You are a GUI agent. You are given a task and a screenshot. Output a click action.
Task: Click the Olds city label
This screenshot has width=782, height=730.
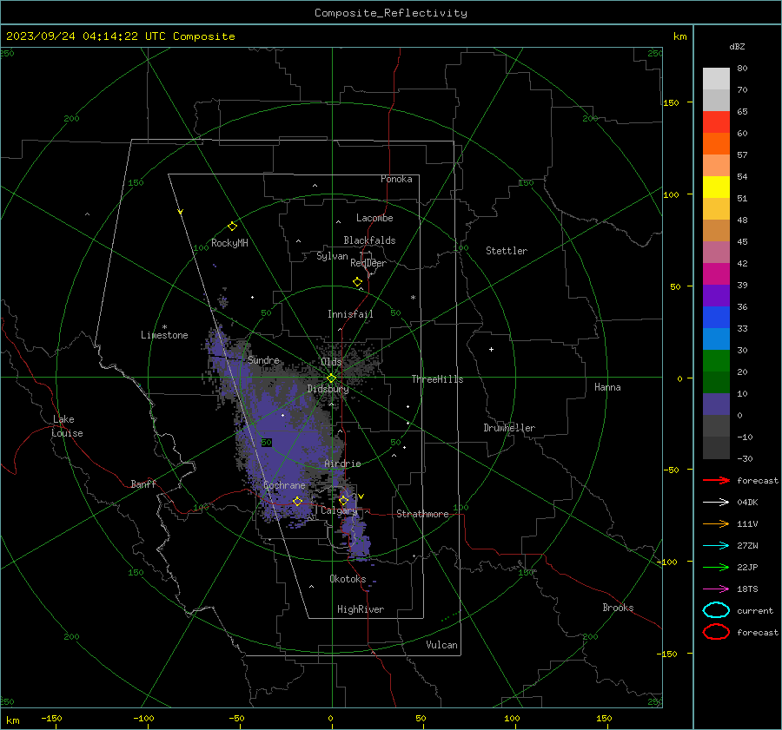click(x=331, y=362)
